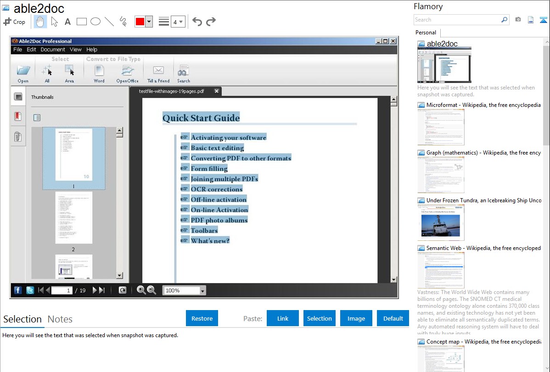Viewport: 550px width, 372px height.
Task: Select the arrow pointer tool
Action: [54, 22]
